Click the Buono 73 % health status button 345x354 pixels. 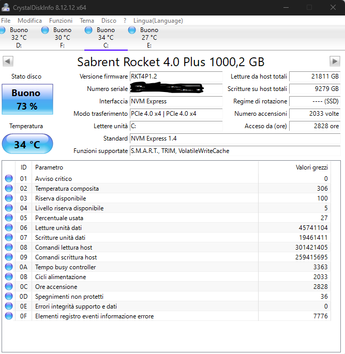(x=27, y=99)
